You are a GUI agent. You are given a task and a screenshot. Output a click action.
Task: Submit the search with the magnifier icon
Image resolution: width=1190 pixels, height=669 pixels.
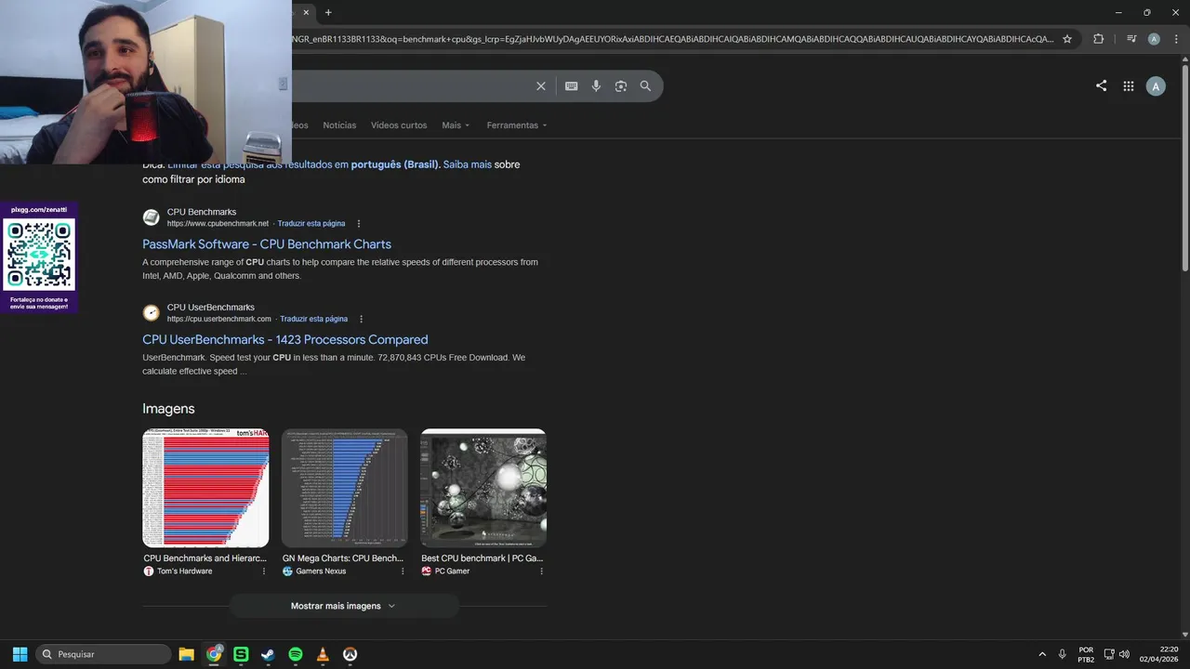[645, 85]
